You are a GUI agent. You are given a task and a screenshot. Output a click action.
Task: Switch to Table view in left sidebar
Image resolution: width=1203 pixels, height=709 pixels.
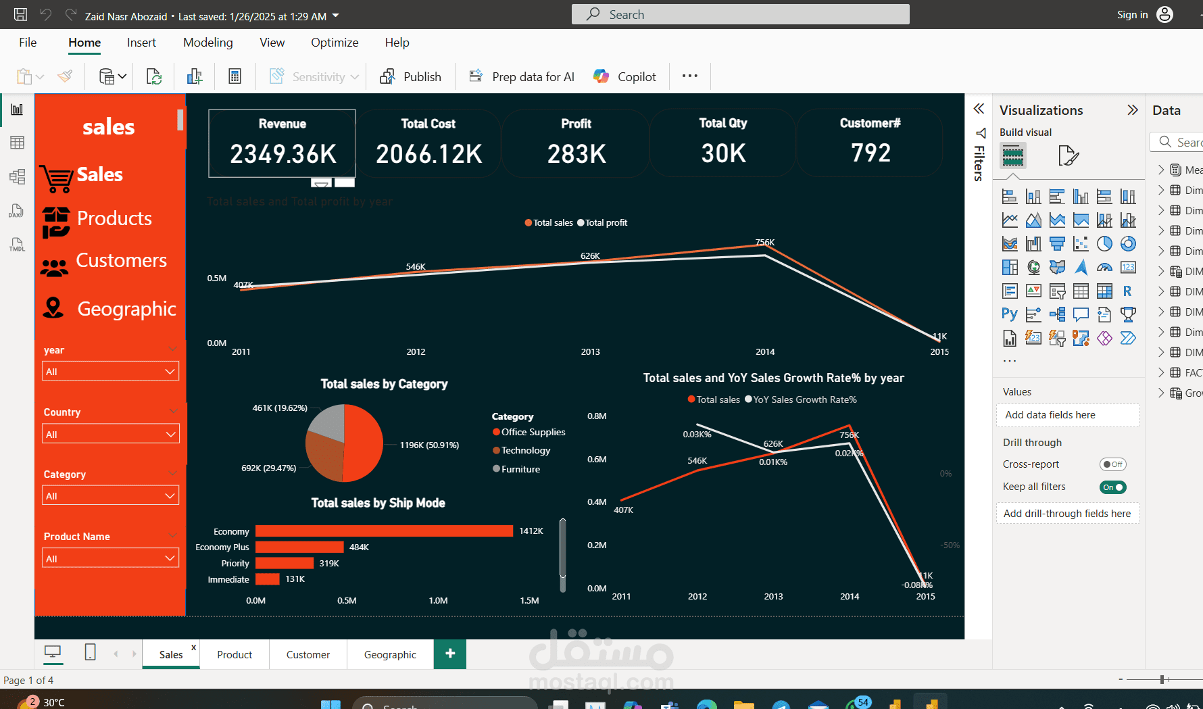(x=18, y=143)
